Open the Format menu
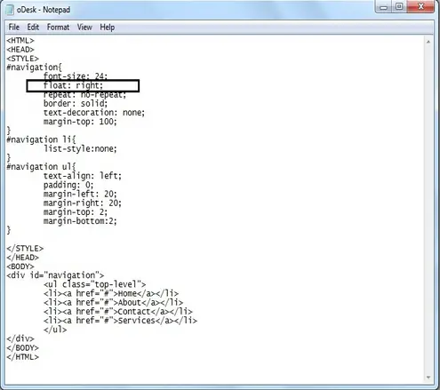Viewport: 440px width, 390px height. click(x=58, y=28)
